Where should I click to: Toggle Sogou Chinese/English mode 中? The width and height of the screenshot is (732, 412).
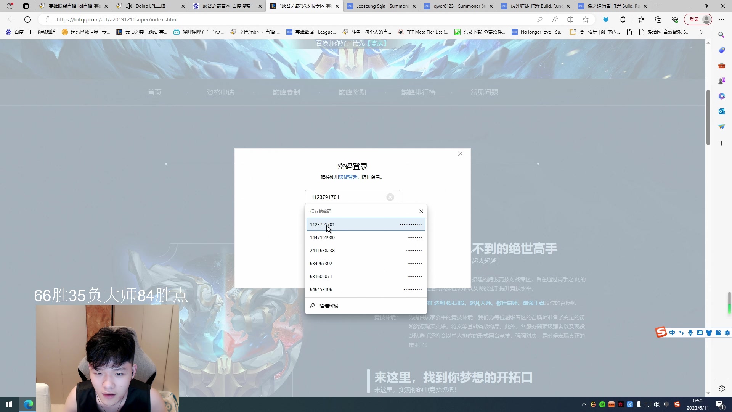pos(672,333)
